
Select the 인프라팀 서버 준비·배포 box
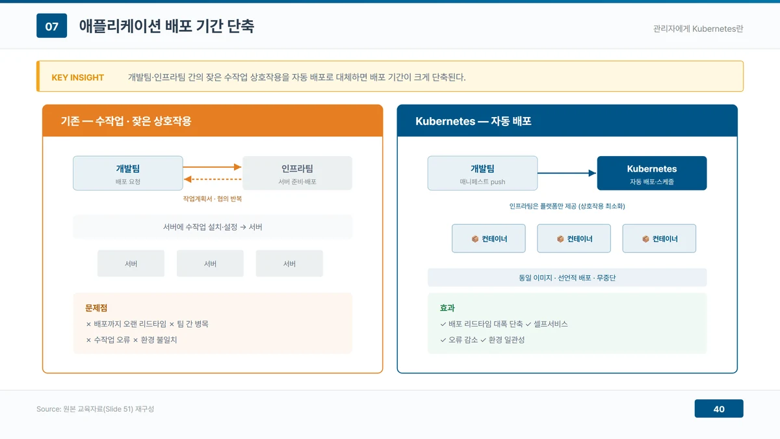[x=297, y=173]
